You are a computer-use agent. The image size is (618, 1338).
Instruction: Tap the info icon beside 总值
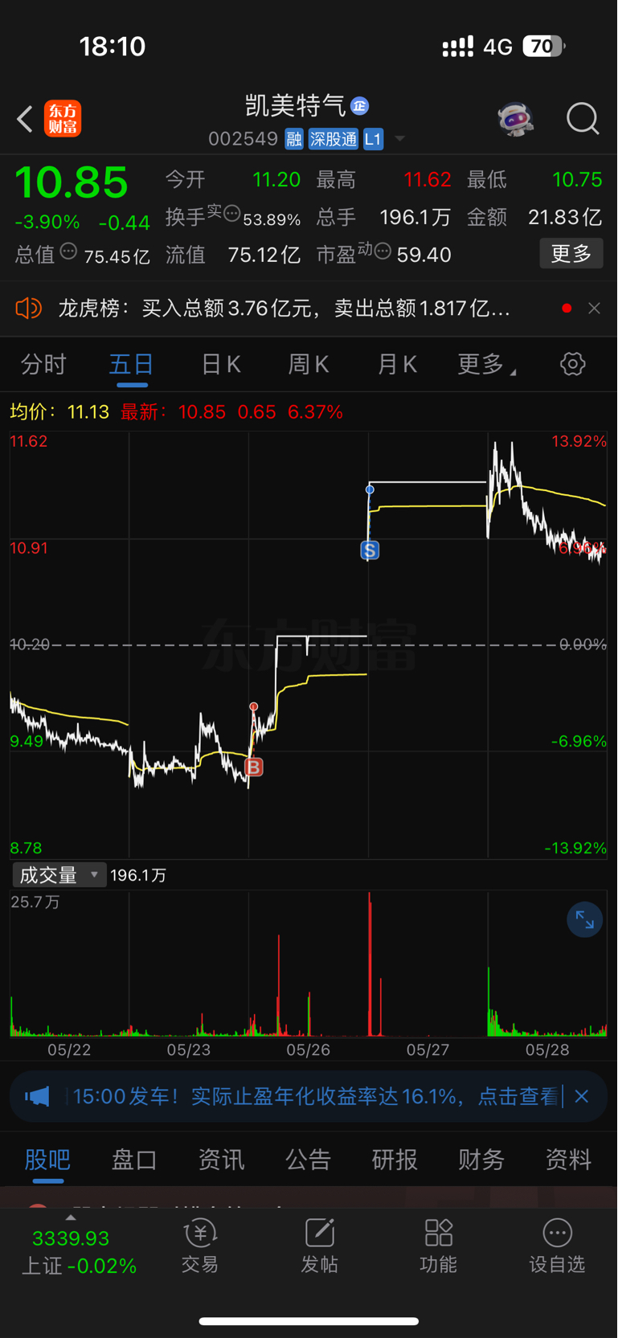pyautogui.click(x=69, y=252)
